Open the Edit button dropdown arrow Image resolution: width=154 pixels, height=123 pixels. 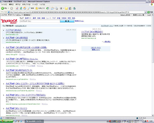coord(64,8)
